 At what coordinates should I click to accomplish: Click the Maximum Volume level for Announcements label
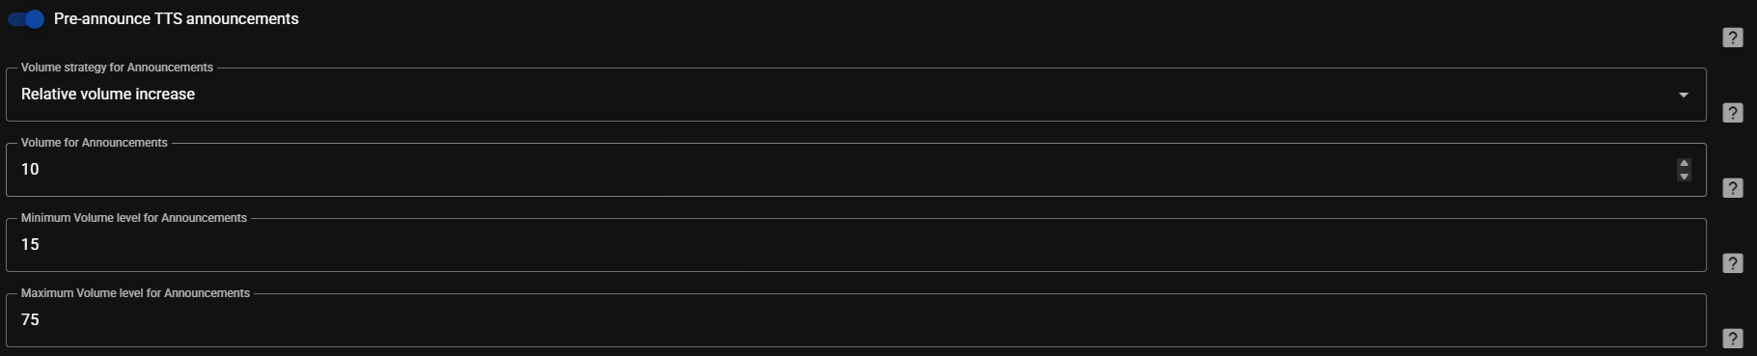[135, 293]
